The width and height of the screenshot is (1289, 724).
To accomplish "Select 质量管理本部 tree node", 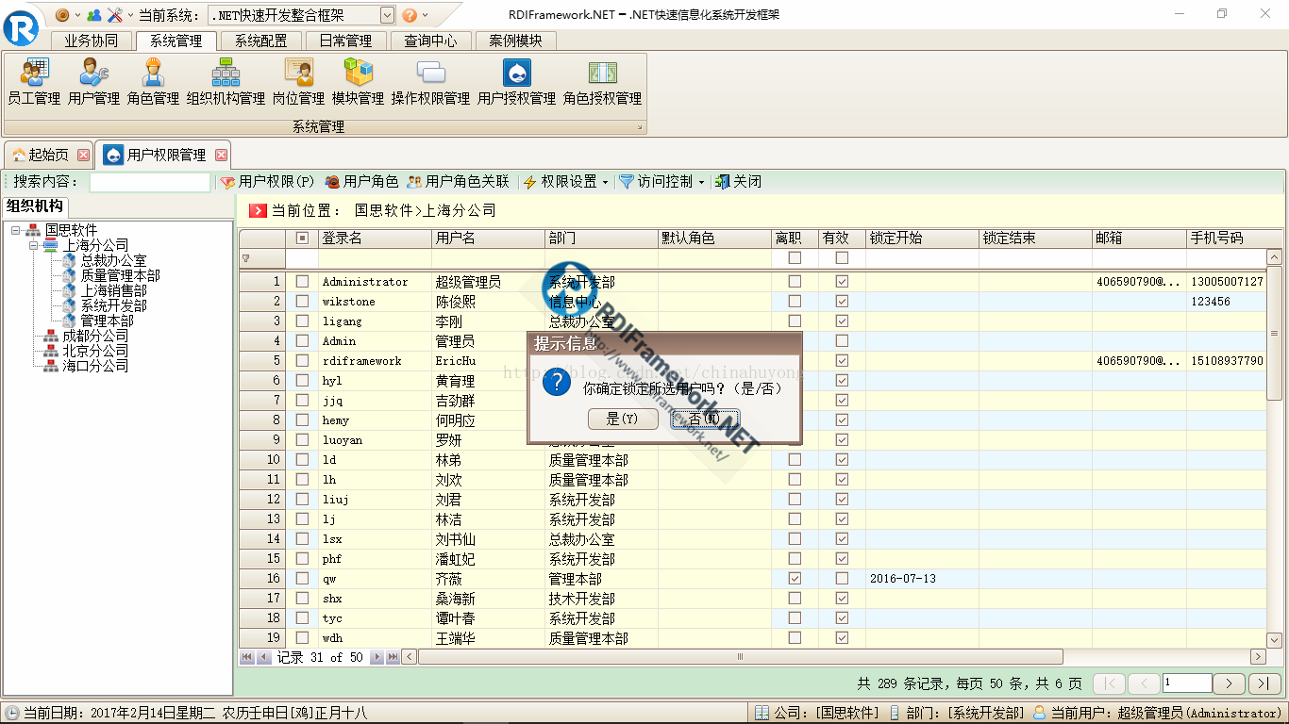I will coord(120,275).
